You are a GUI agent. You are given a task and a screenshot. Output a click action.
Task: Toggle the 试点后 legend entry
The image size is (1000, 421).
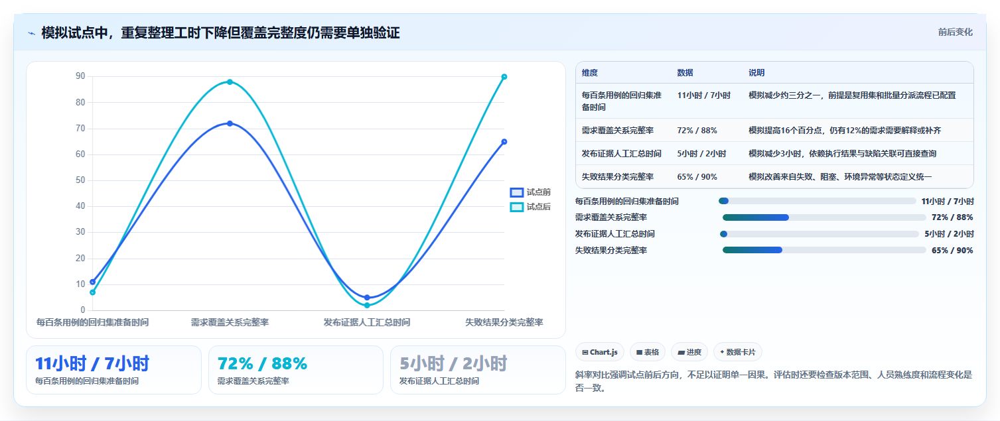coord(530,207)
